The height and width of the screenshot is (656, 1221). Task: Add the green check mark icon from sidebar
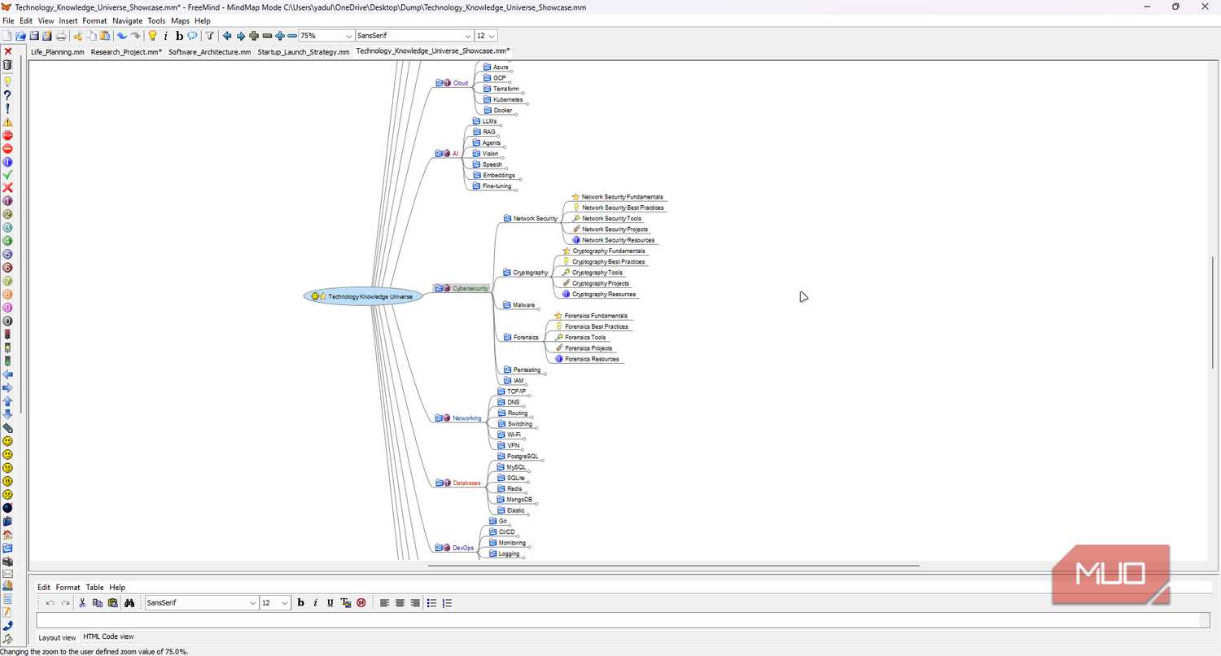[x=8, y=174]
